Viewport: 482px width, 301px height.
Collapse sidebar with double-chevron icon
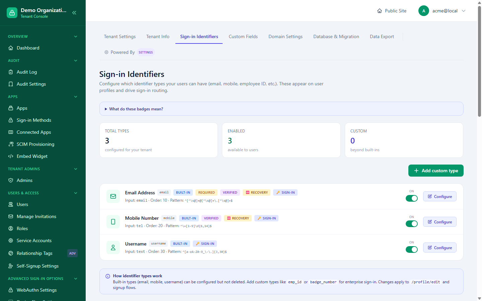[74, 13]
